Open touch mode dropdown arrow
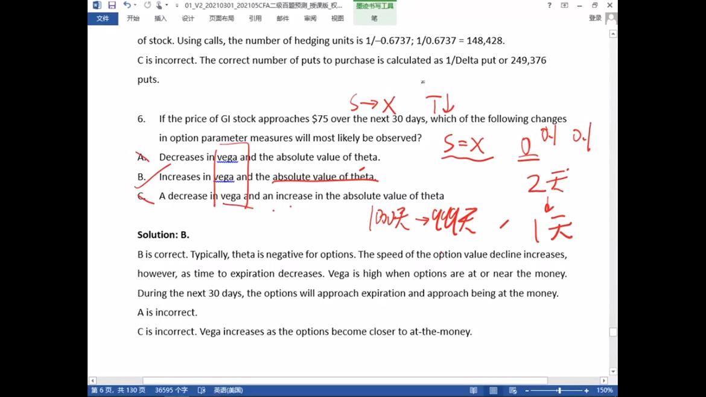Viewport: 706px width, 397px height. [167, 5]
